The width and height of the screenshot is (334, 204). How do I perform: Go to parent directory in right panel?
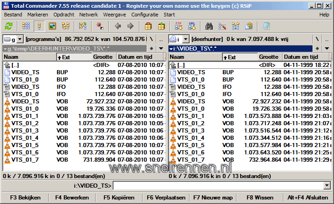[327, 39]
